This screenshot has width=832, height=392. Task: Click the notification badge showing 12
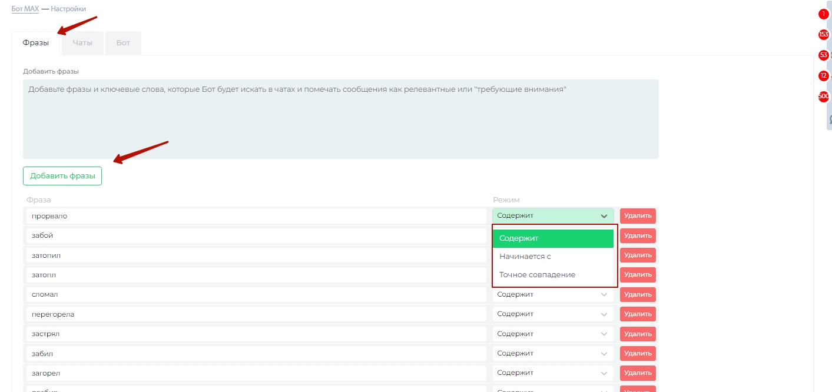pyautogui.click(x=823, y=76)
